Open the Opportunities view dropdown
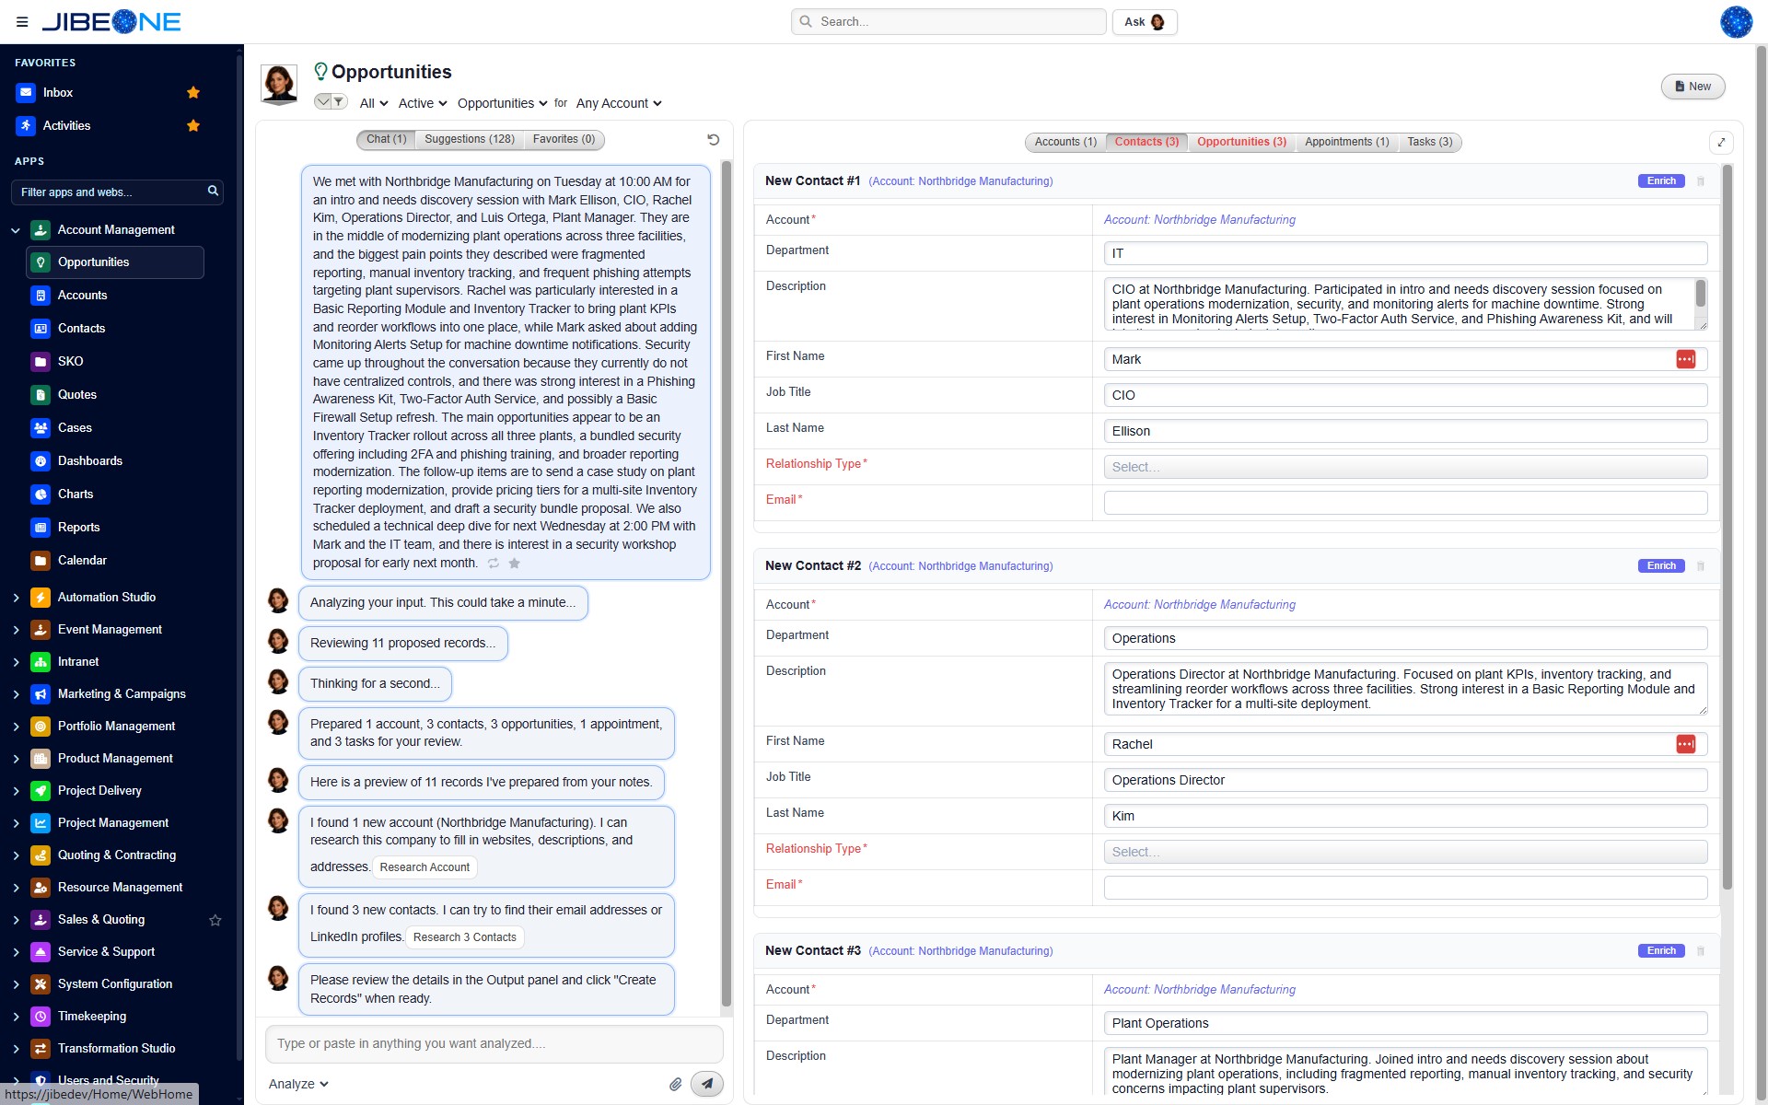Viewport: 1768px width, 1105px height. tap(503, 103)
